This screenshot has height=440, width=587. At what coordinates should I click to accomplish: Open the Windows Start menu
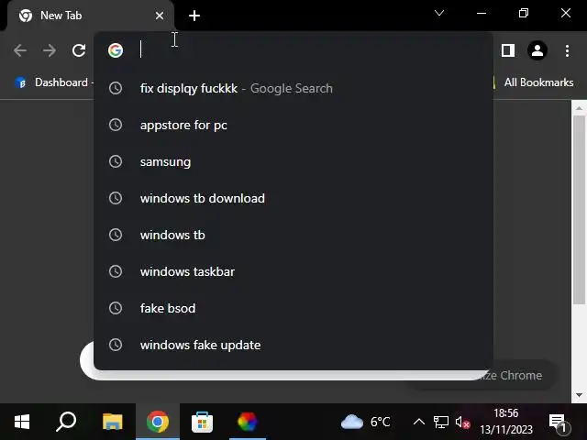pos(22,422)
